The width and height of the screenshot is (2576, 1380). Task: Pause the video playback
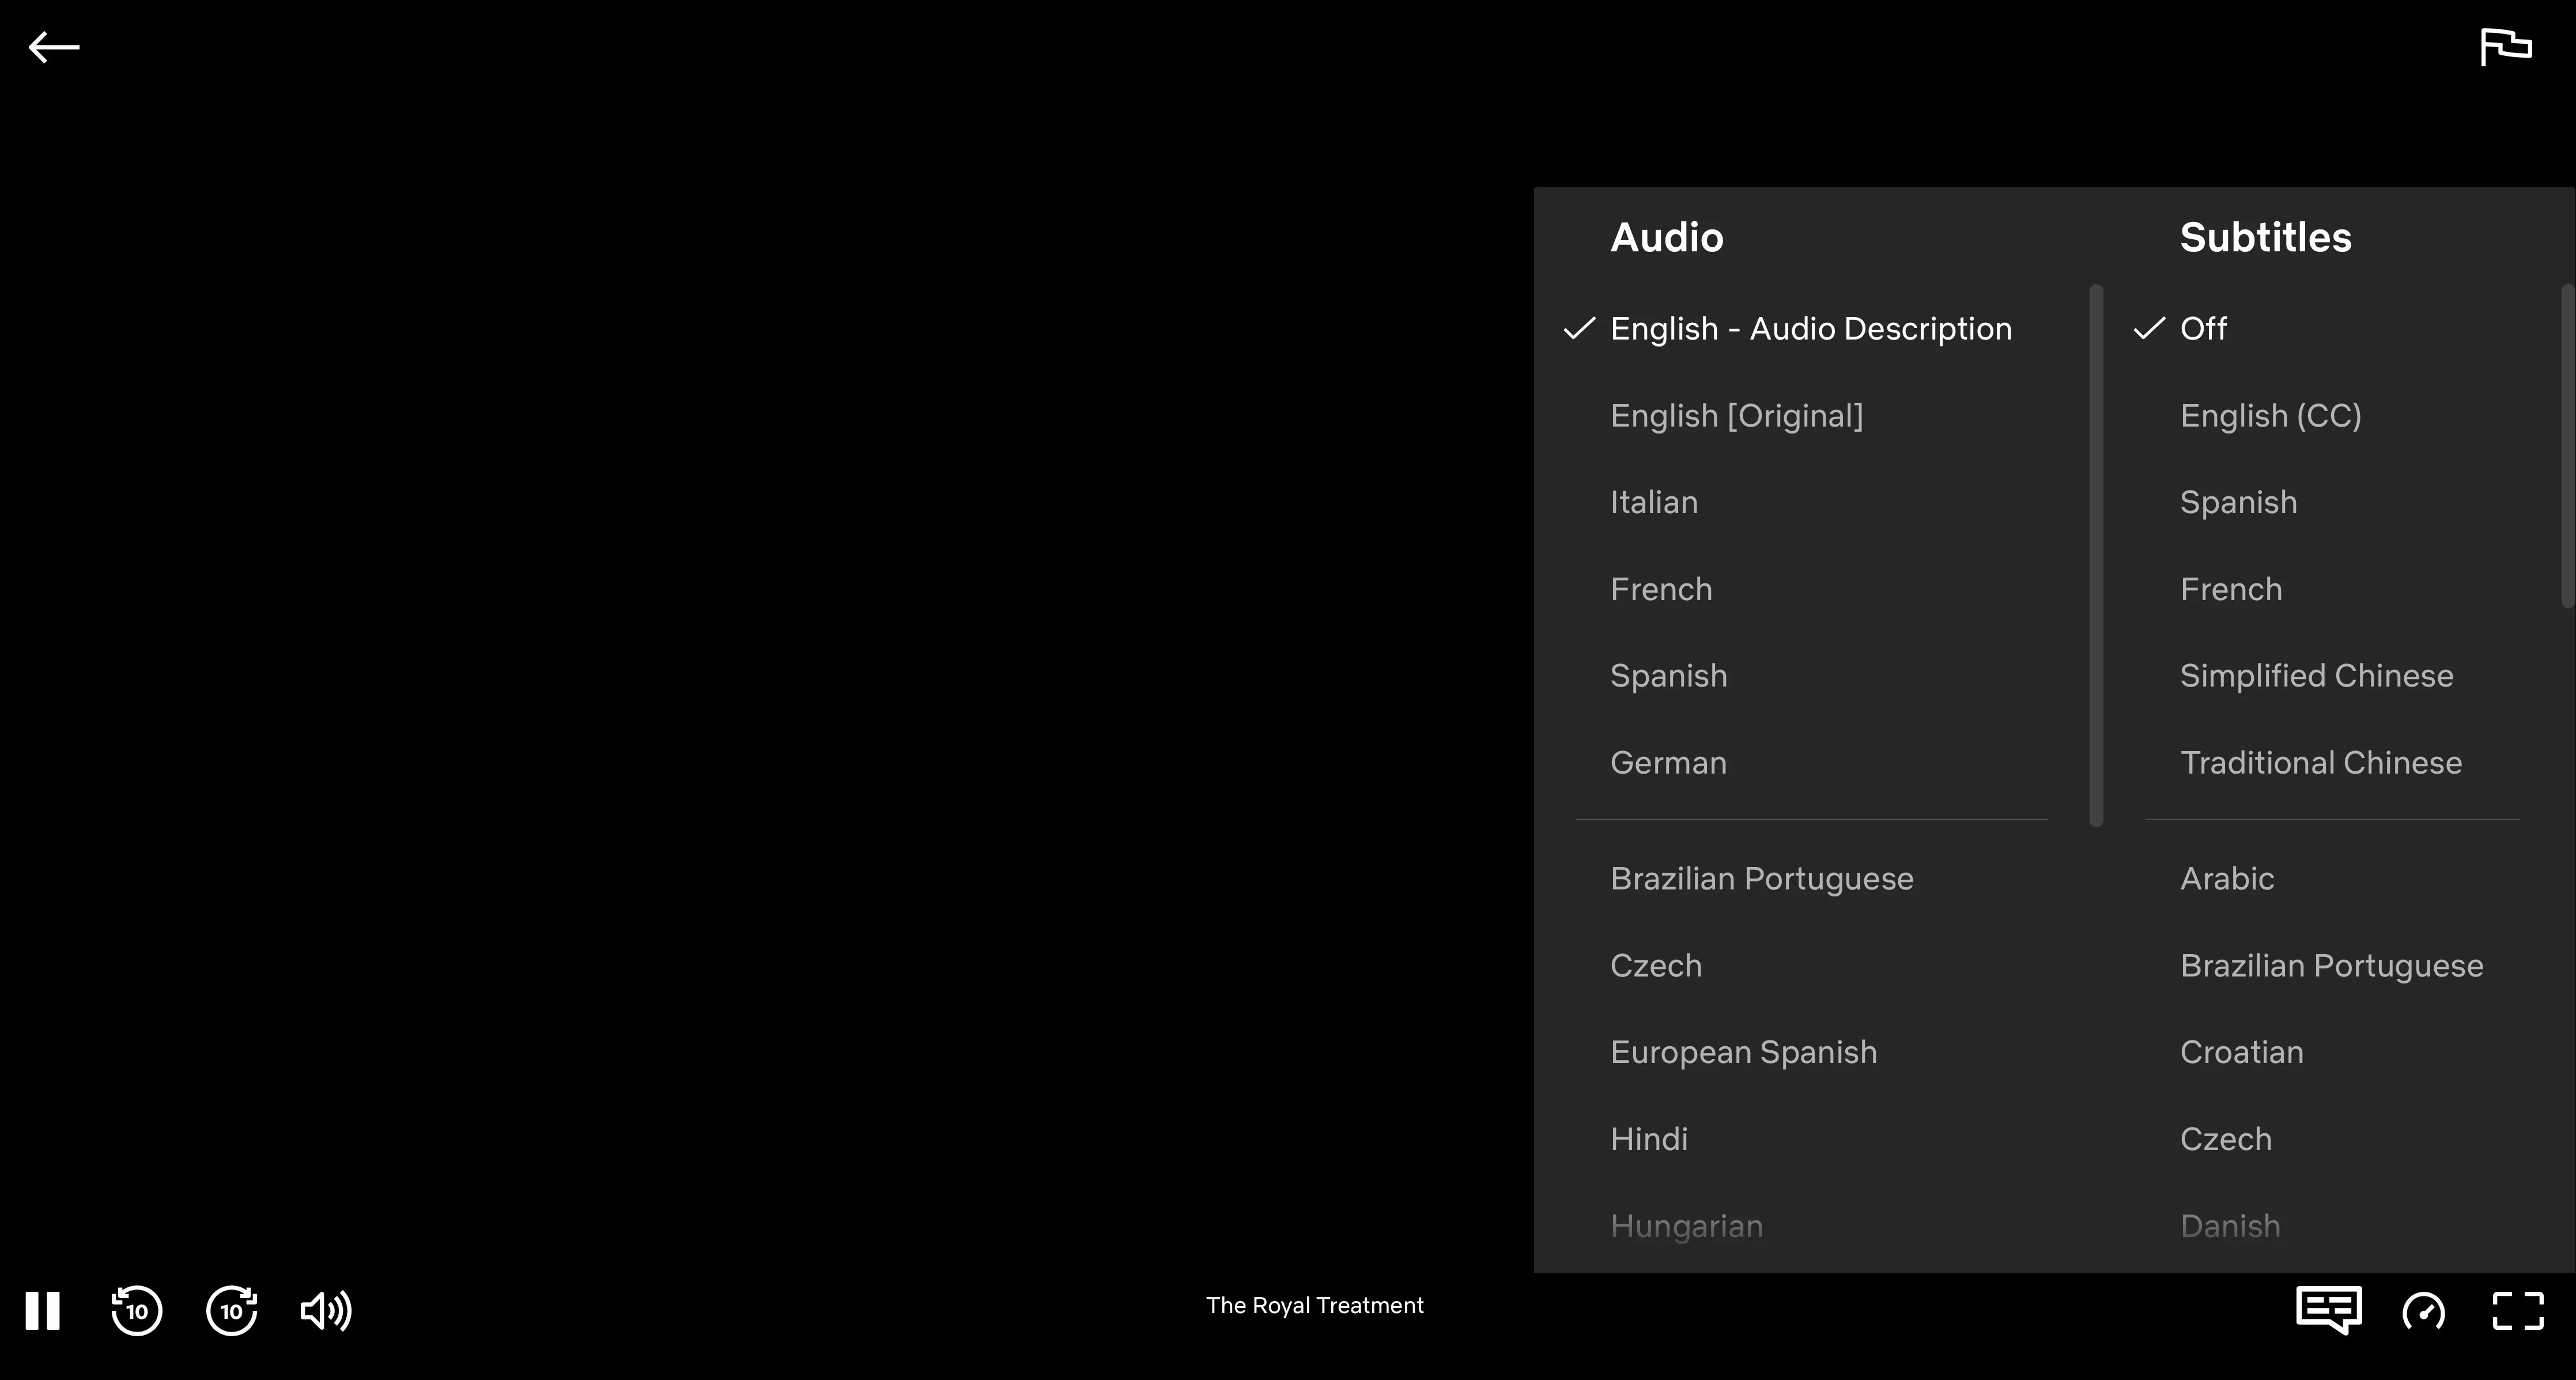pos(44,1311)
